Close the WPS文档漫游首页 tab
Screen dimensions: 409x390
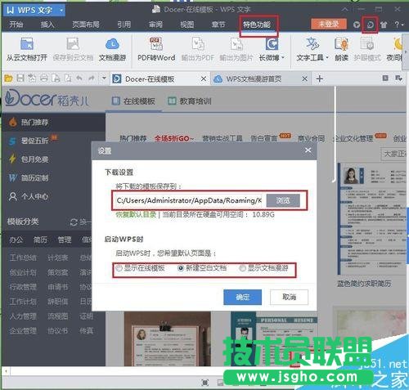304,79
